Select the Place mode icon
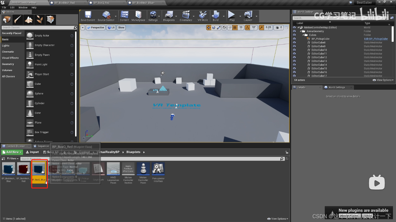 [7, 19]
